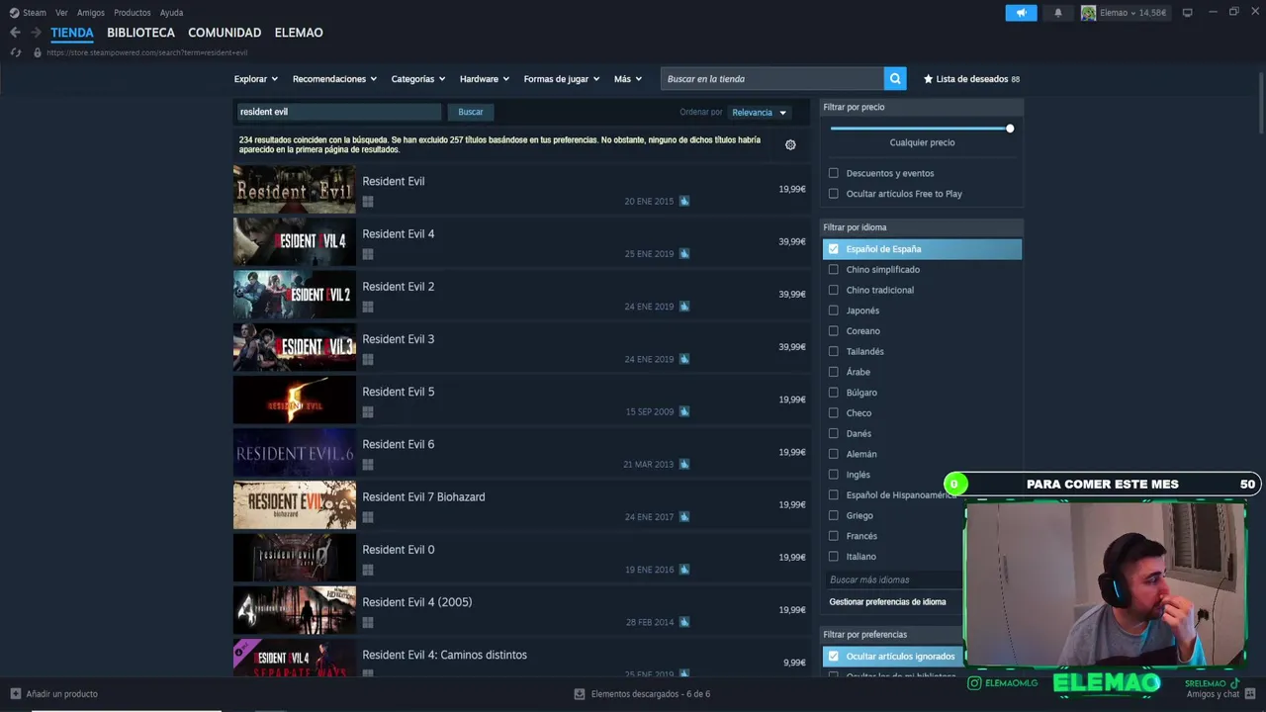Click Añadir un producto button
Screen dimensions: 1266x712
53,693
